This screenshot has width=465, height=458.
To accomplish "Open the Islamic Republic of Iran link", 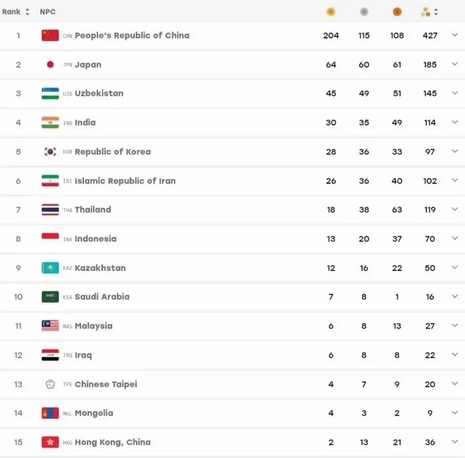I will pos(125,181).
